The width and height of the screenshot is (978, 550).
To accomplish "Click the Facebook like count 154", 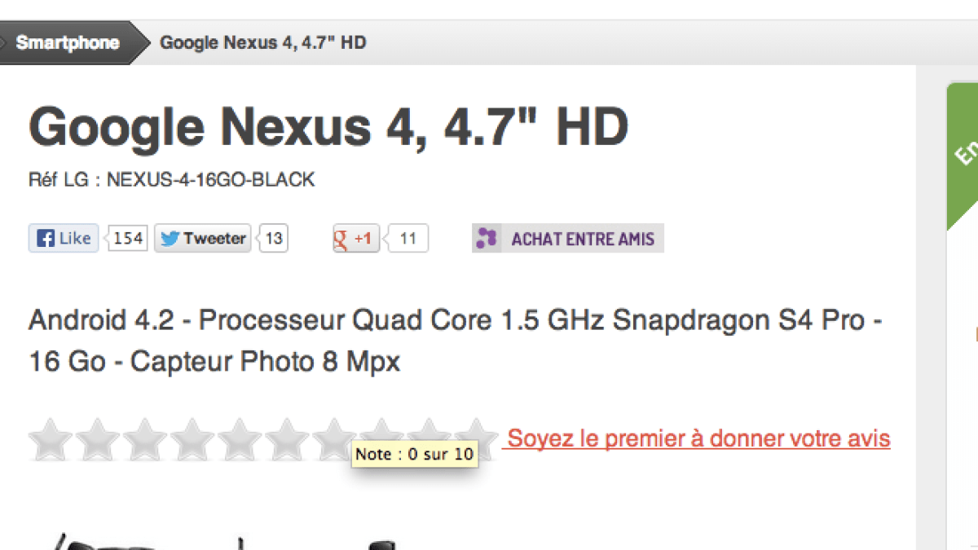I will [128, 239].
